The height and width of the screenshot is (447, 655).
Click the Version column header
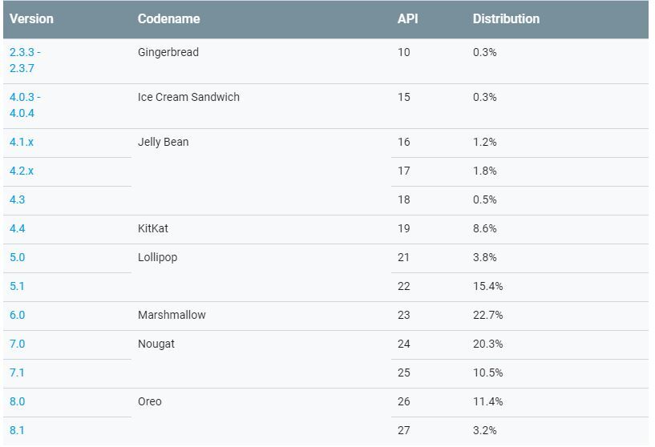31,18
